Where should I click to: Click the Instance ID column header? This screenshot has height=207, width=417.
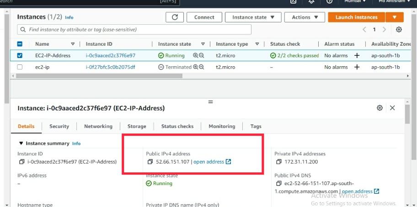99,44
